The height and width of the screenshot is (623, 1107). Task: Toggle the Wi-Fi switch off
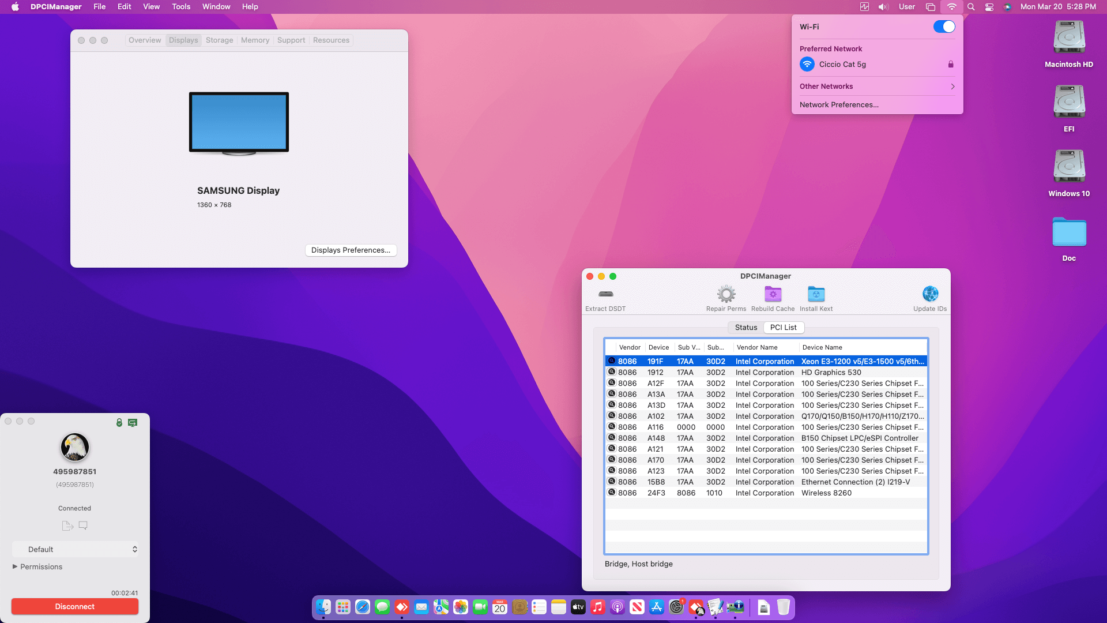944,27
